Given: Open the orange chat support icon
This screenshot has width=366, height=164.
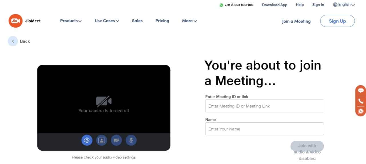Looking at the screenshot, I should (361, 91).
